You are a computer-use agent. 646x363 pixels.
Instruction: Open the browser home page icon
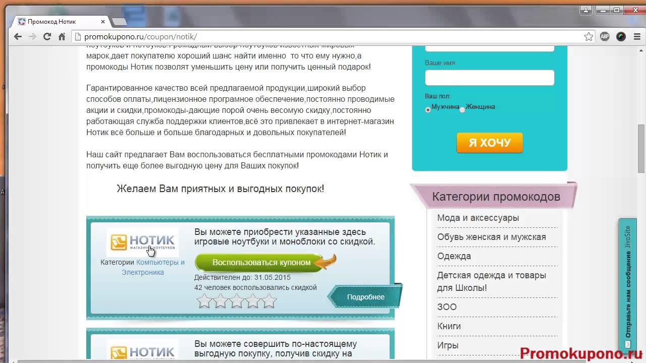coord(62,36)
